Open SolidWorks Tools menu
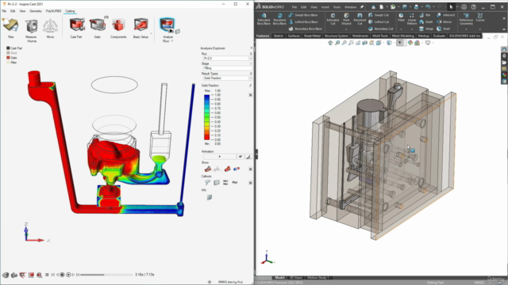The image size is (508, 285). 337,7
